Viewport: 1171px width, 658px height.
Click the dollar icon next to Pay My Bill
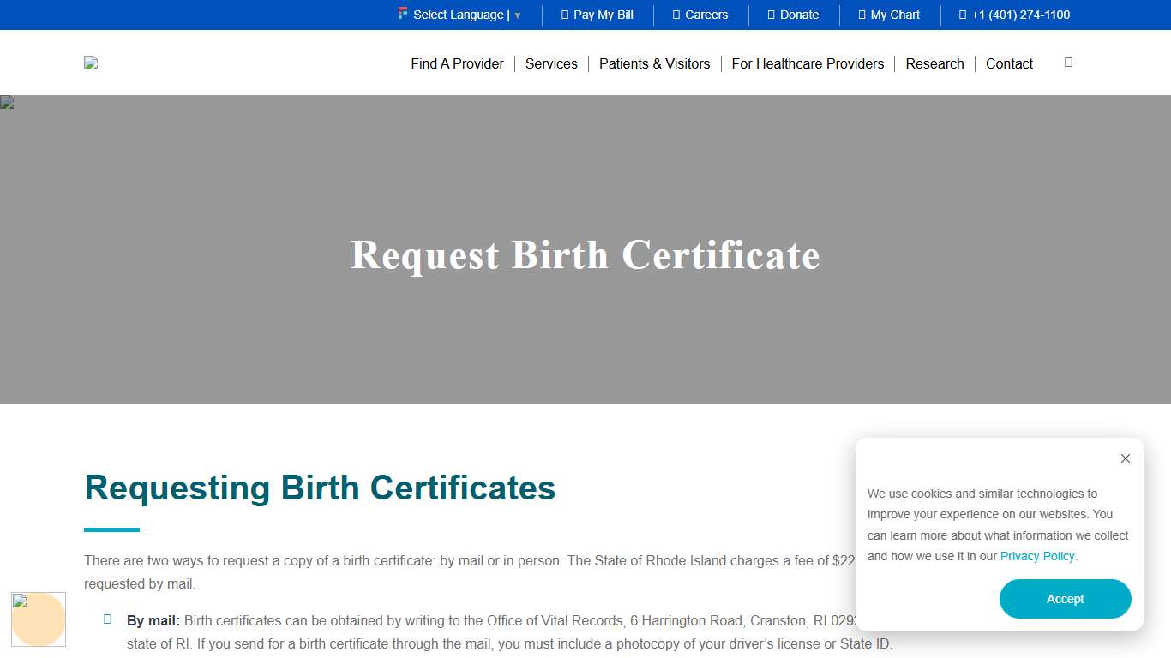point(563,15)
